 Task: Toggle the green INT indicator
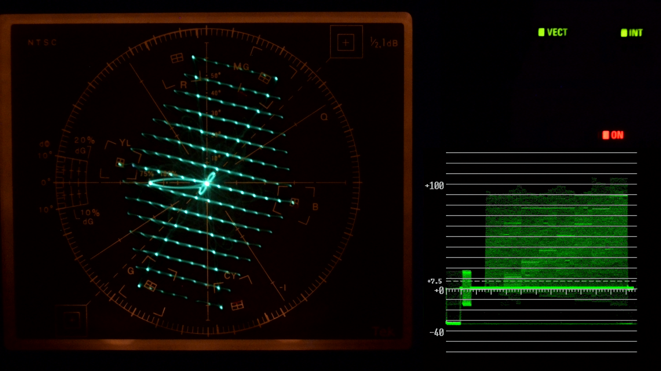tap(632, 33)
